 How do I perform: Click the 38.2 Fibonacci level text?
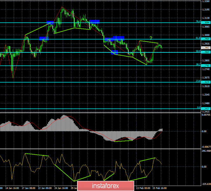tap(198, 64)
